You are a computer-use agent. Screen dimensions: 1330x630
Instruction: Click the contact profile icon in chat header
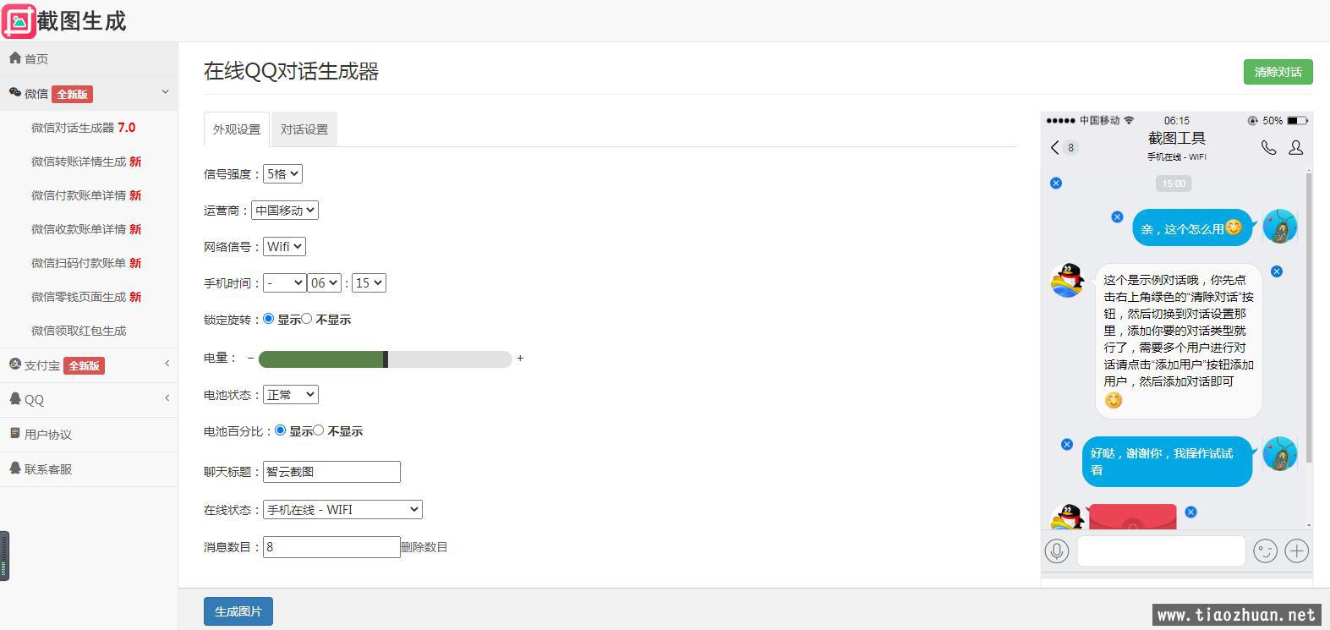click(x=1295, y=147)
